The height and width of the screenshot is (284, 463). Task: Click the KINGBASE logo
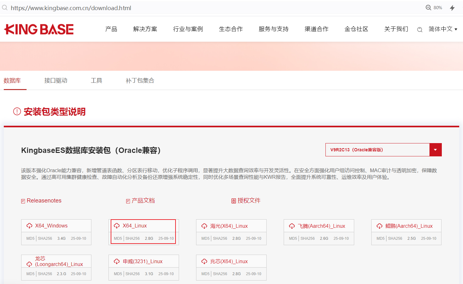(x=39, y=29)
